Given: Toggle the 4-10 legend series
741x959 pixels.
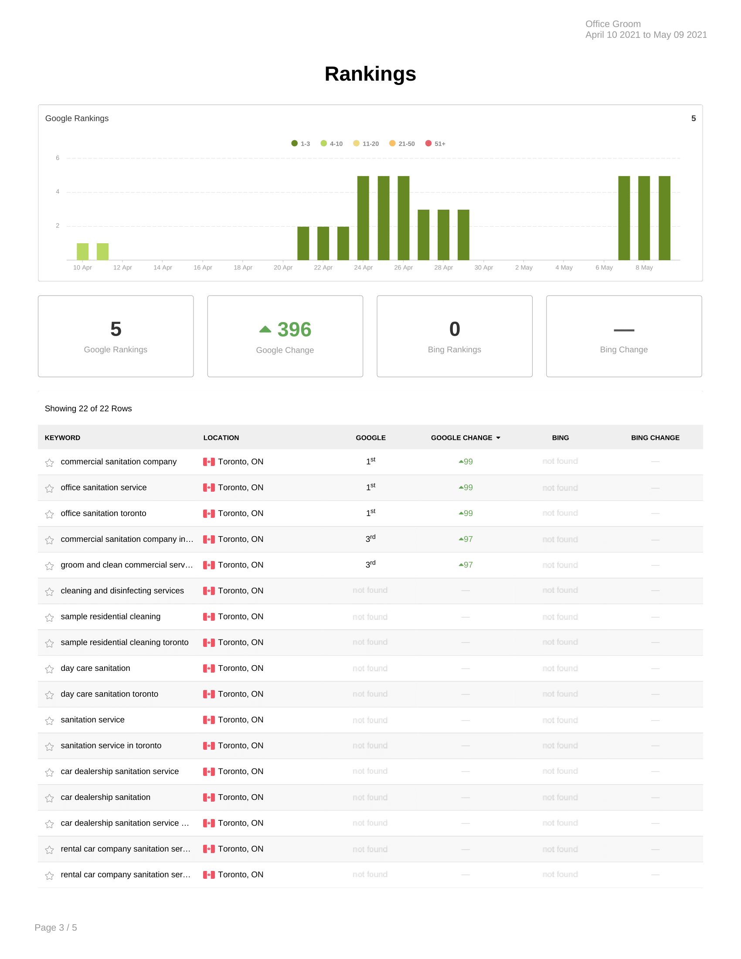Looking at the screenshot, I should point(331,143).
